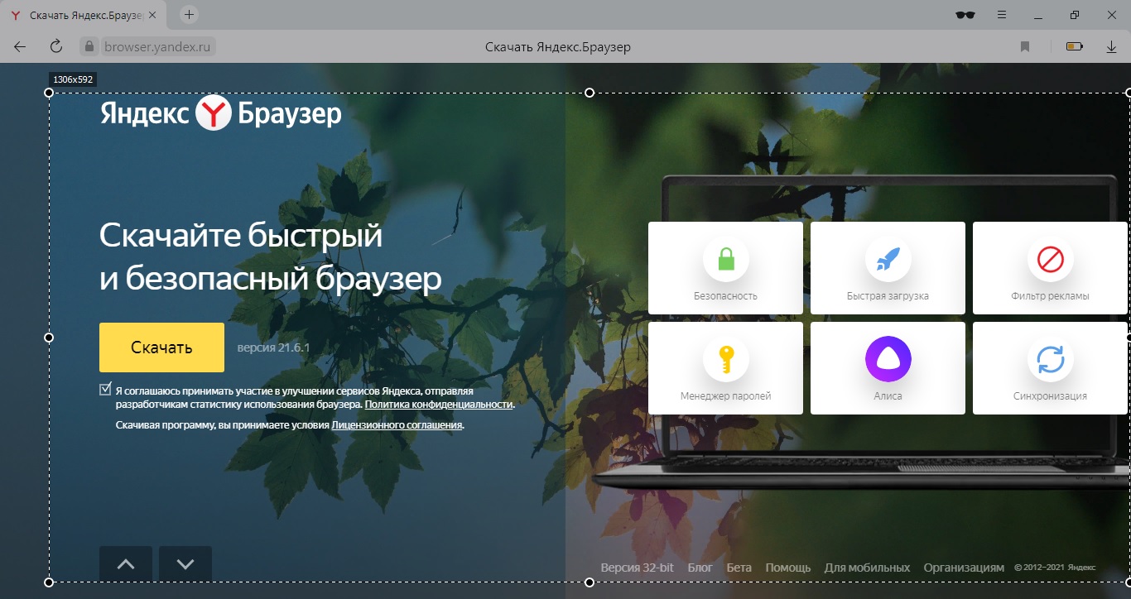Open the browser hamburger menu
The image size is (1131, 599).
1002,15
